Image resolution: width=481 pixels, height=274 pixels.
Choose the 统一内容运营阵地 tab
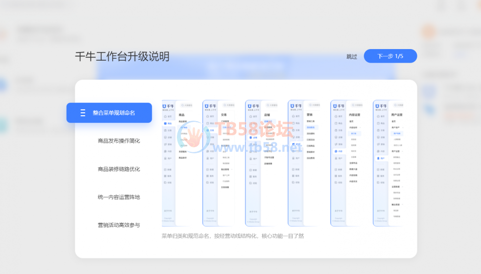click(119, 197)
